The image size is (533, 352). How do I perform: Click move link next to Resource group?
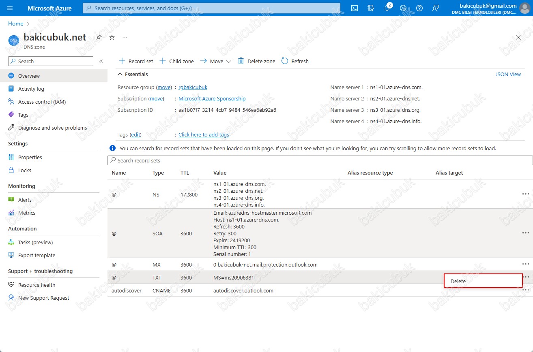tap(164, 87)
